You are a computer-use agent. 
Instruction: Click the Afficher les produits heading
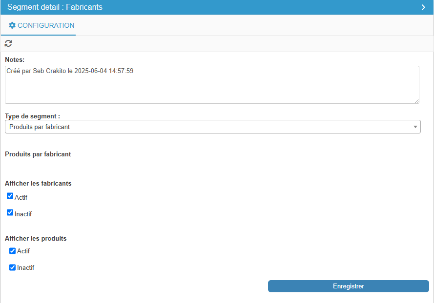click(36, 238)
